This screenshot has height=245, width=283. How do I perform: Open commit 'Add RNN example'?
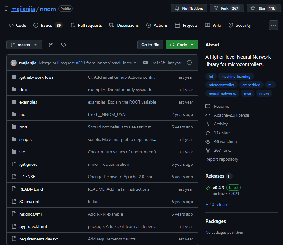[105, 214]
